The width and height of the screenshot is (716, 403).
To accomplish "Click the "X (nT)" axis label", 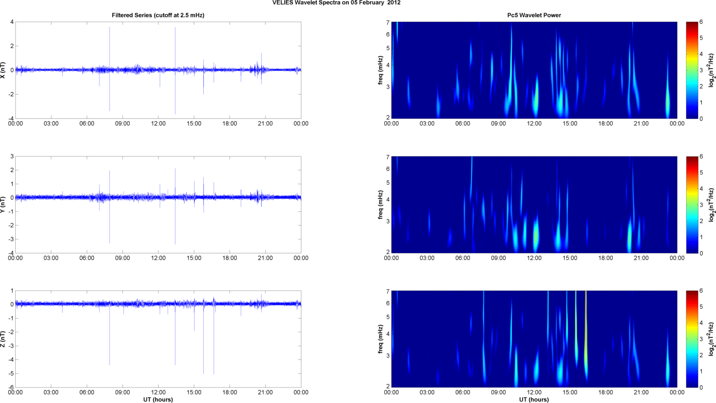I will [x=3, y=70].
